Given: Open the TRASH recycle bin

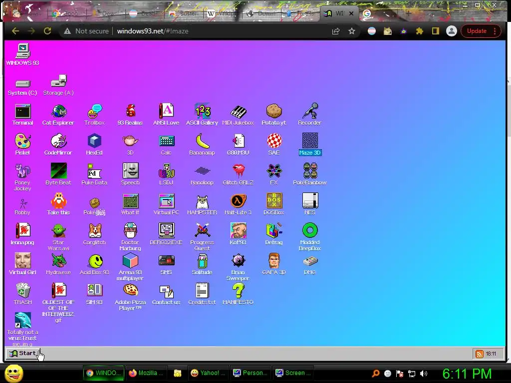Looking at the screenshot, I should pos(22,294).
